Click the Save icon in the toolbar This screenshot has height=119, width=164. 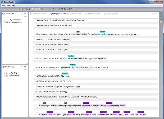pos(33,9)
